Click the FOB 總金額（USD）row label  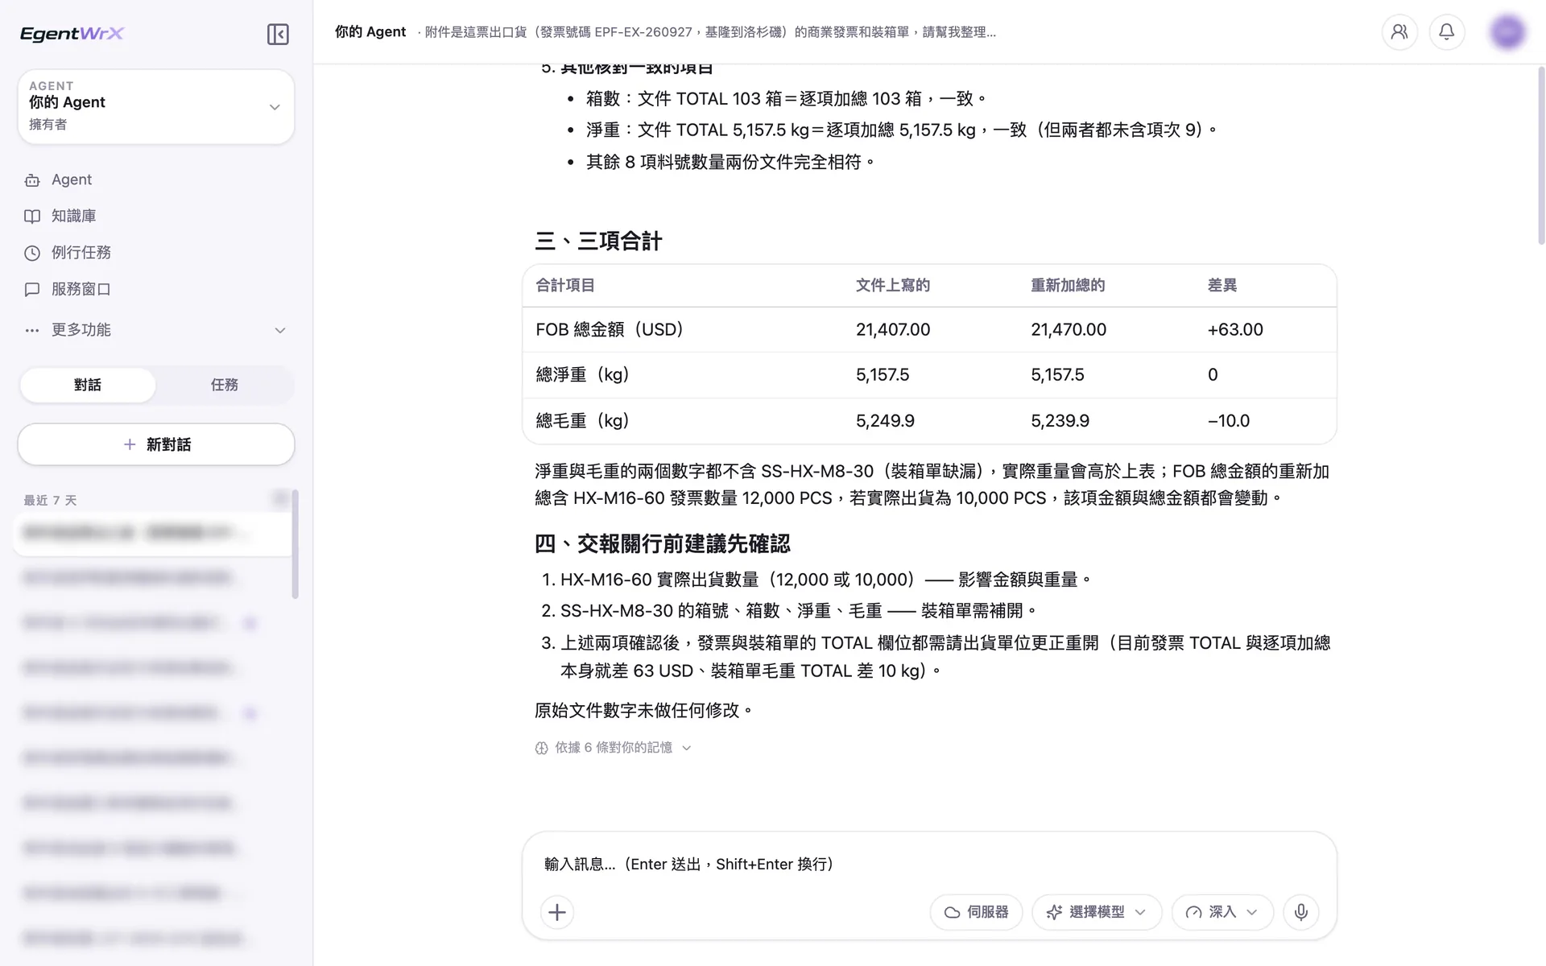pos(610,329)
